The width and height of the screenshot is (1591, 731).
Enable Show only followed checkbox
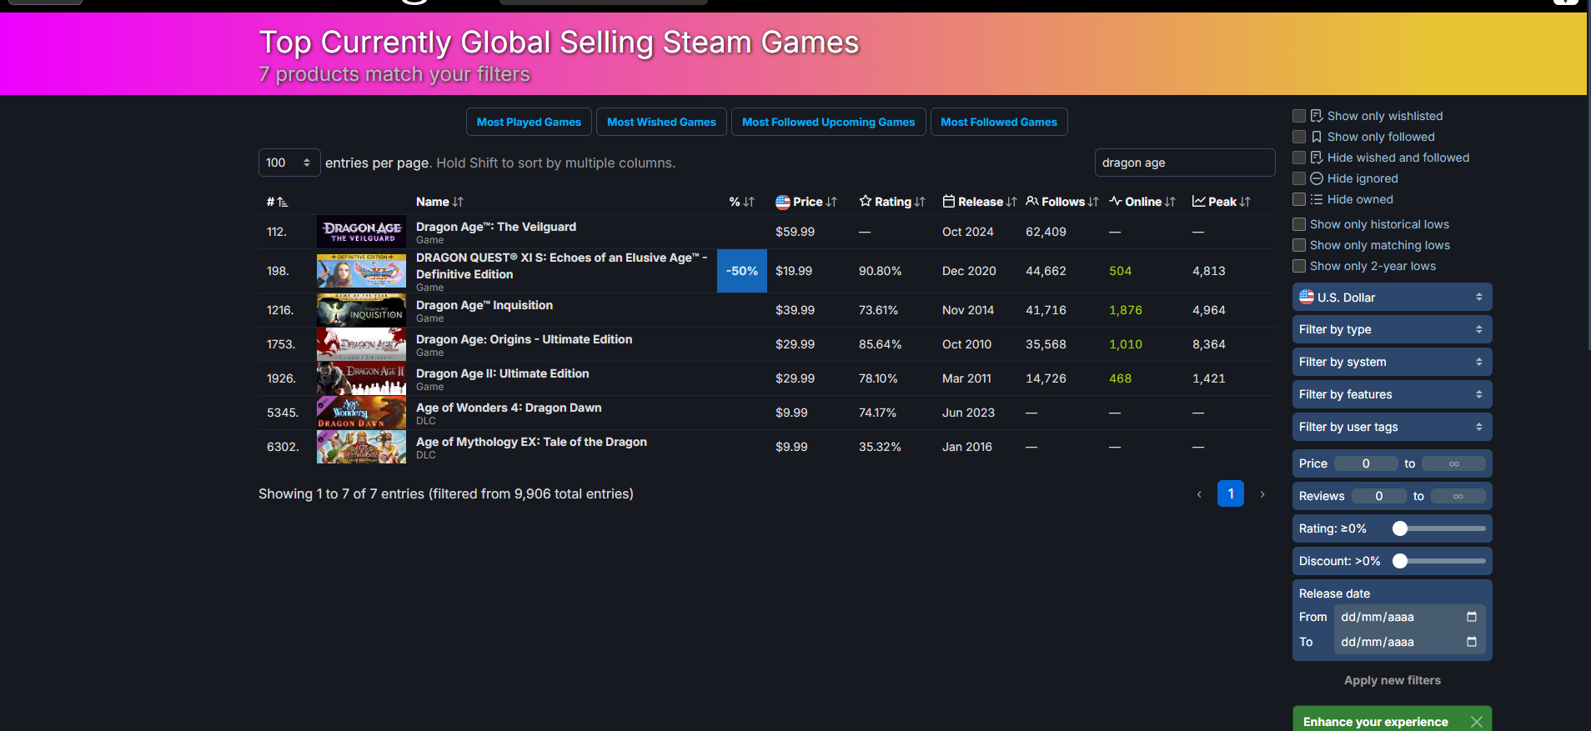[x=1299, y=137]
